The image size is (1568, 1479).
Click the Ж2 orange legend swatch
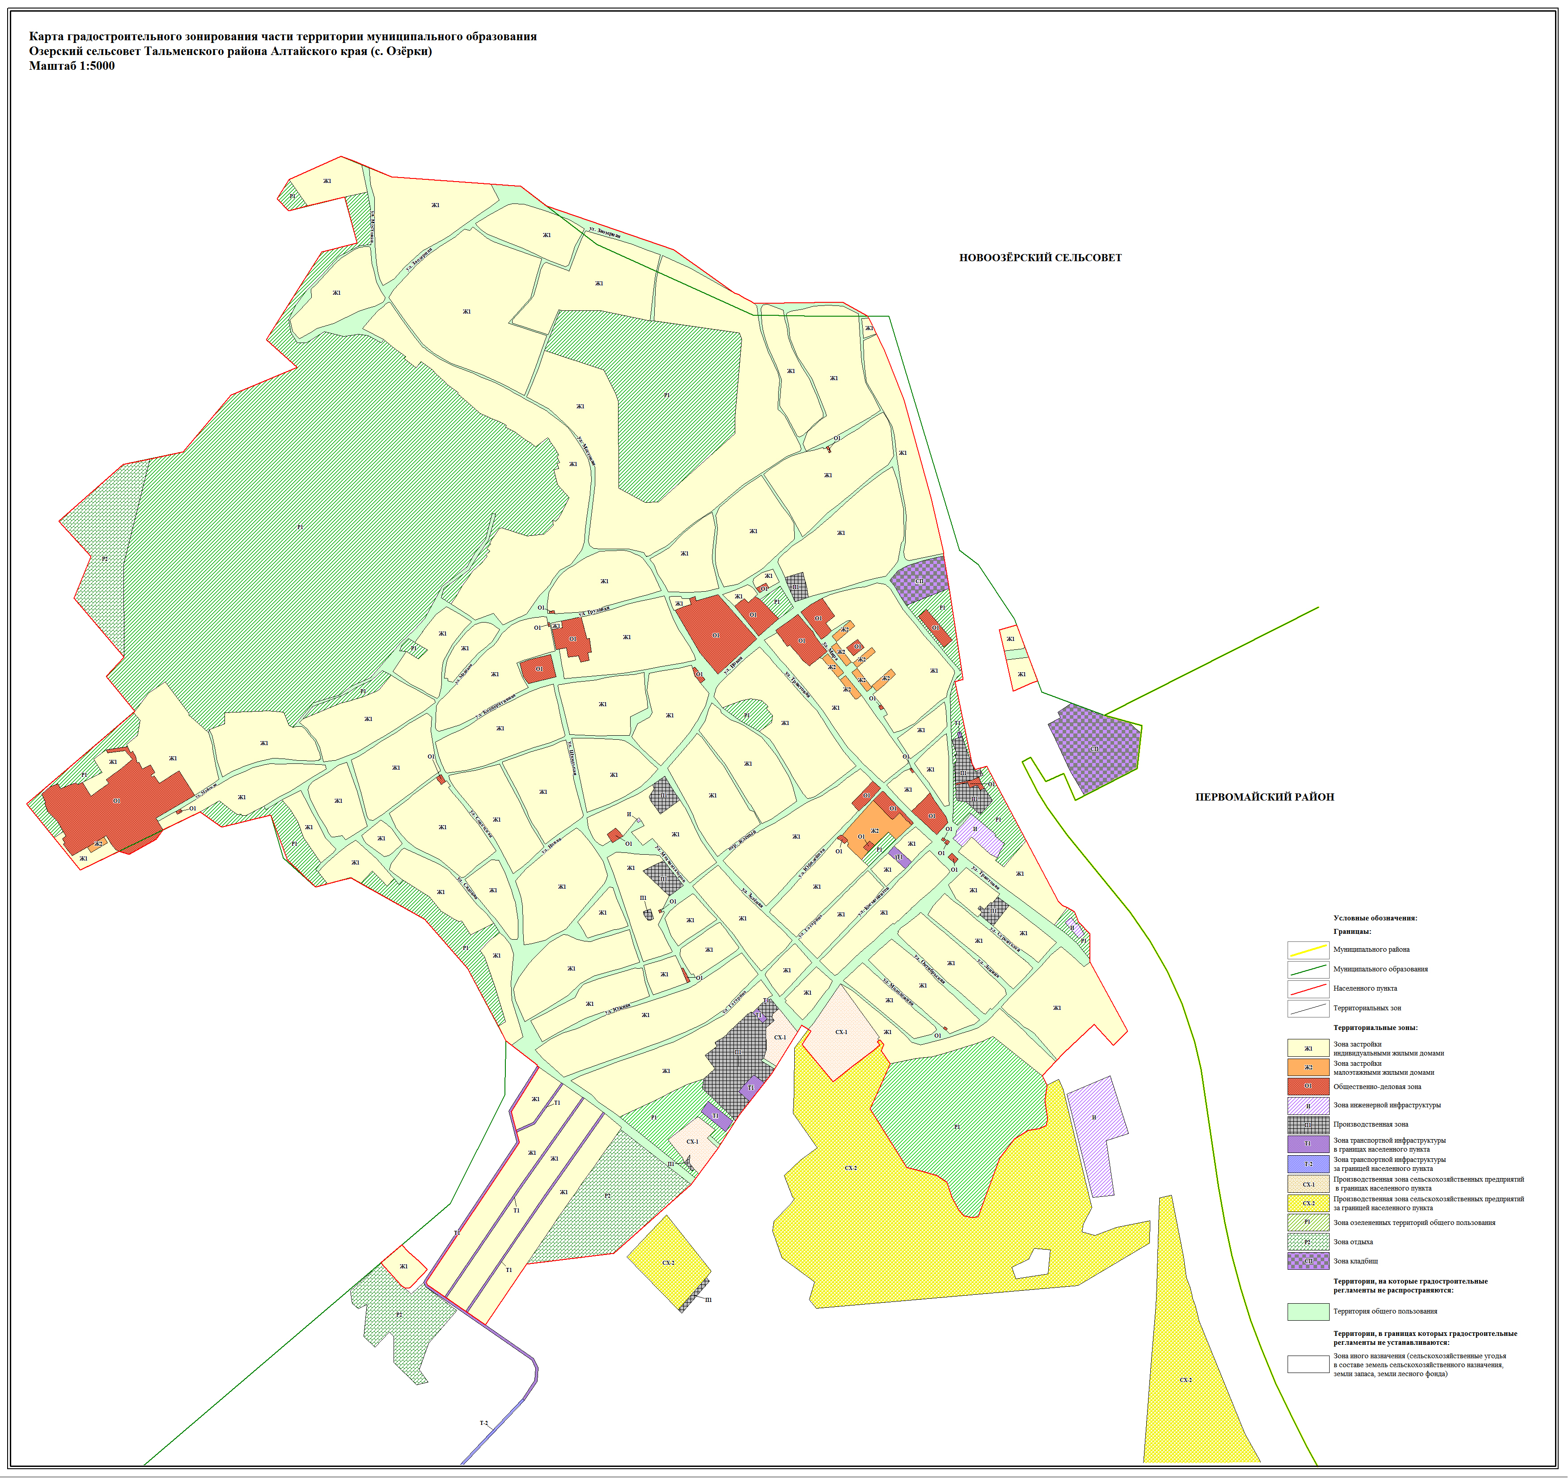1308,1067
